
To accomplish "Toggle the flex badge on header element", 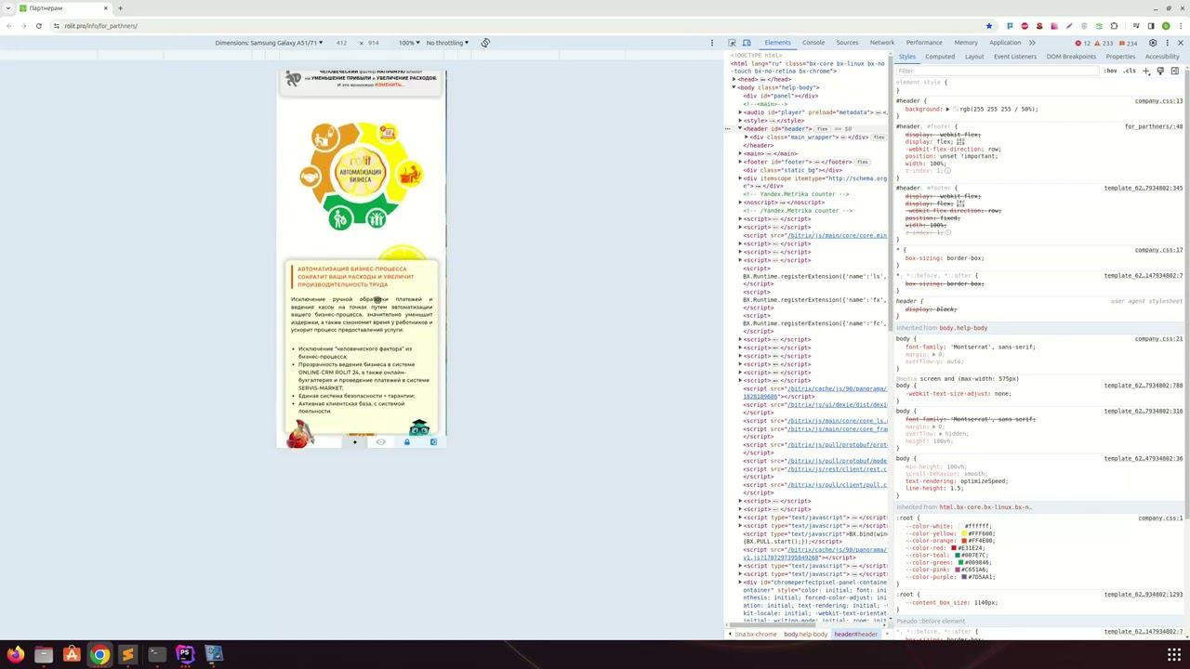I will click(x=822, y=129).
